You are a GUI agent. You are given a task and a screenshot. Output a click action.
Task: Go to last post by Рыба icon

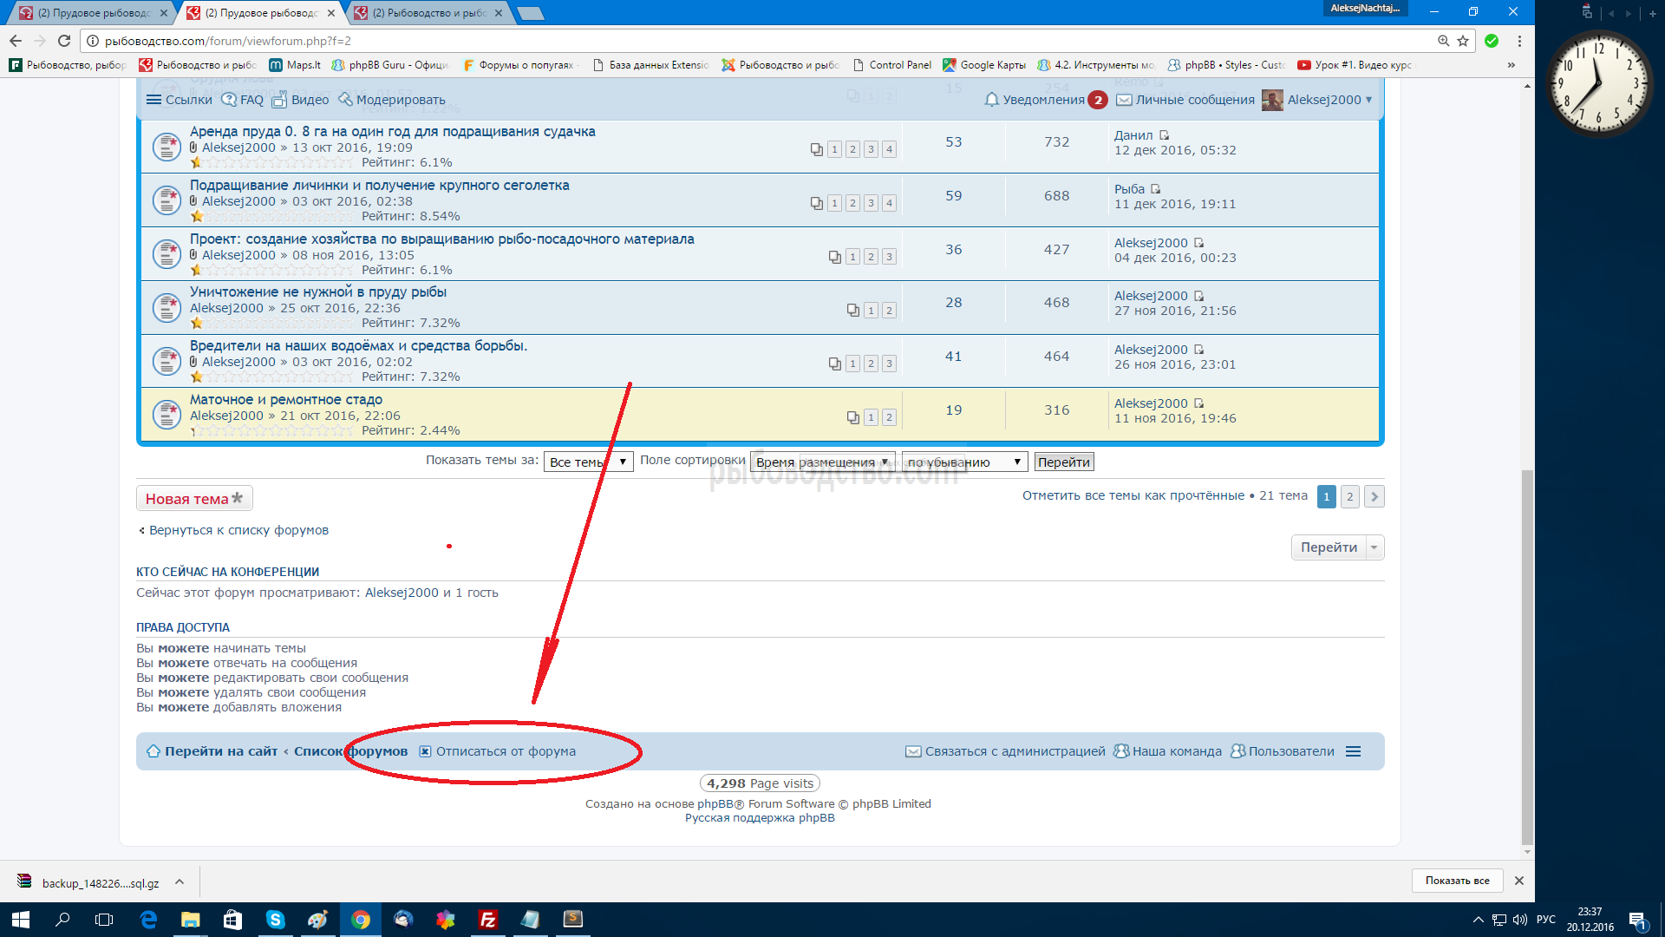point(1156,189)
